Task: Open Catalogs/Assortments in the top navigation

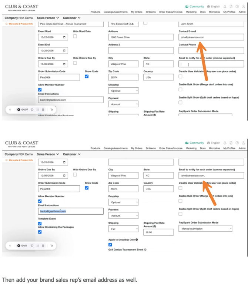Action: (x=115, y=12)
